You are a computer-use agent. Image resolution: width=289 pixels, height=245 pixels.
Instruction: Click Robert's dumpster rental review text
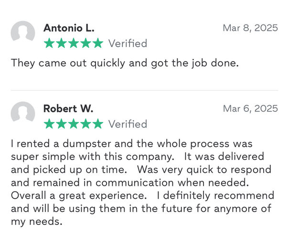tap(142, 183)
